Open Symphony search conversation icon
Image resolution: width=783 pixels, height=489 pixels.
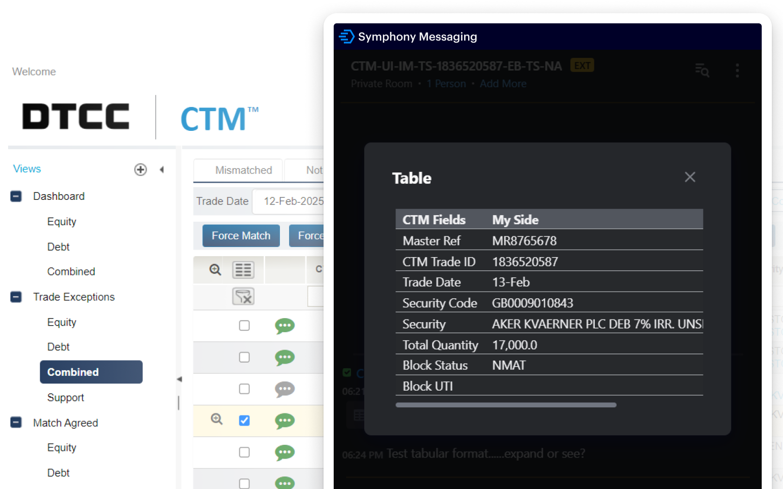[702, 71]
